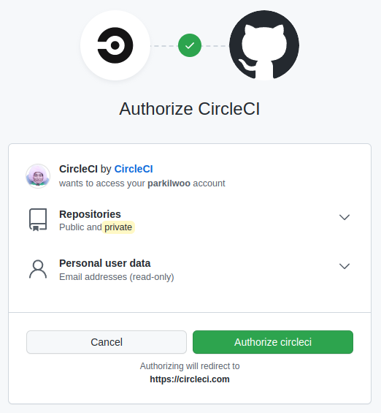Image resolution: width=381 pixels, height=413 pixels.
Task: Click the Email addresses (read-only) text
Action: 117,277
